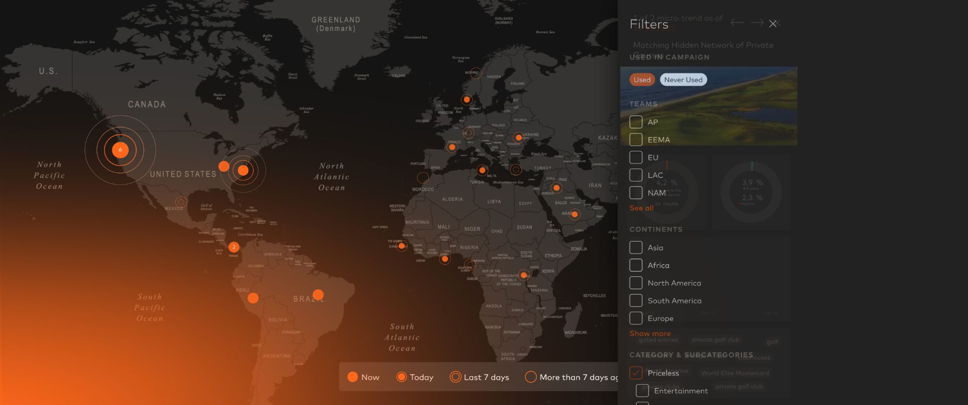968x405 pixels.
Task: Tick the Entertainment subcategory checkbox
Action: (x=642, y=390)
